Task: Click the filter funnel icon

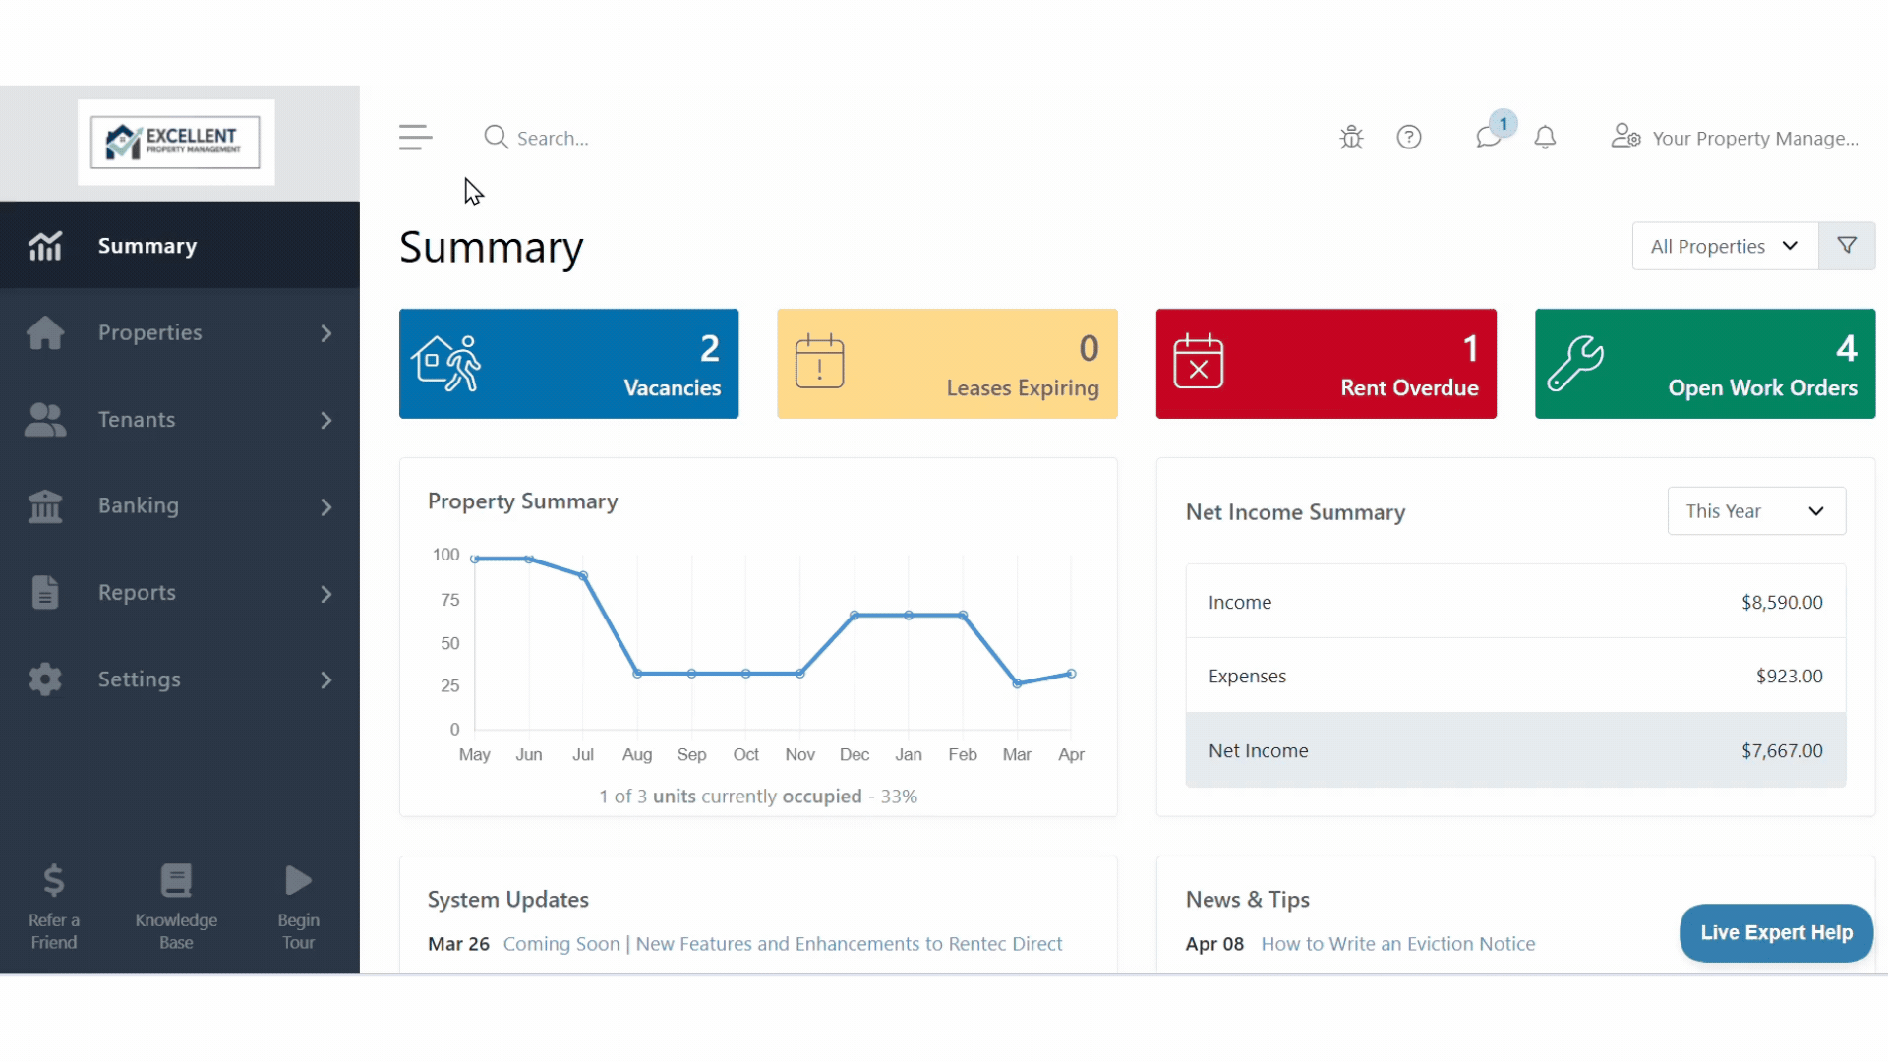Action: pos(1847,246)
